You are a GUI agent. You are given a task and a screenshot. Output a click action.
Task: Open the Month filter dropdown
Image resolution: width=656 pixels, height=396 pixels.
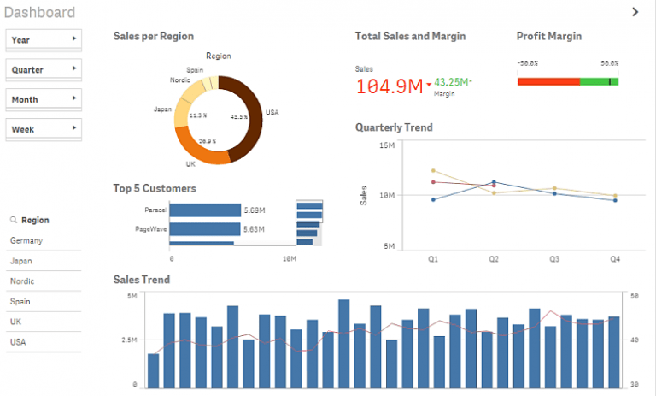click(x=44, y=99)
